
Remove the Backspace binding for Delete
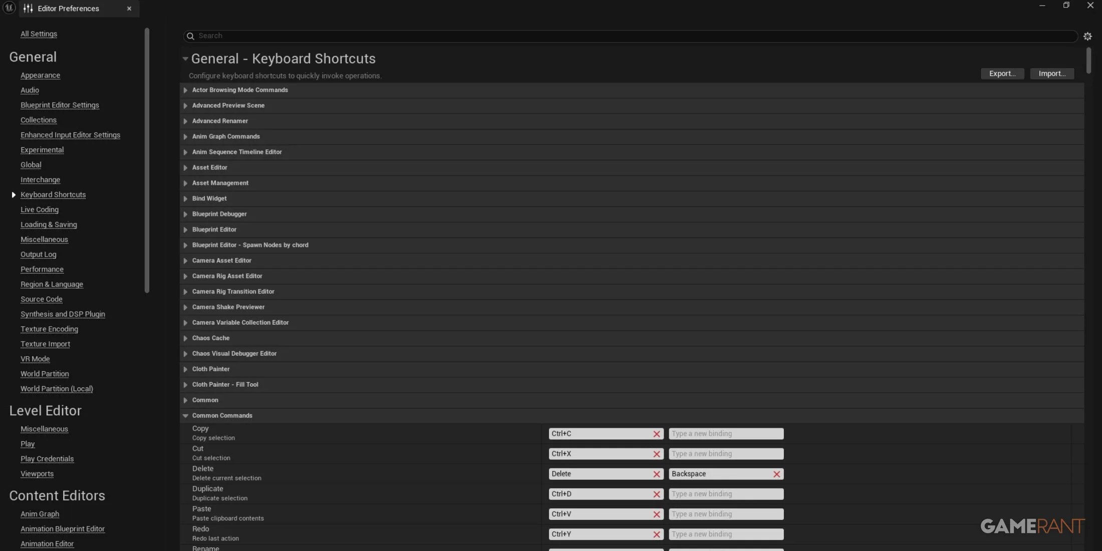click(776, 474)
